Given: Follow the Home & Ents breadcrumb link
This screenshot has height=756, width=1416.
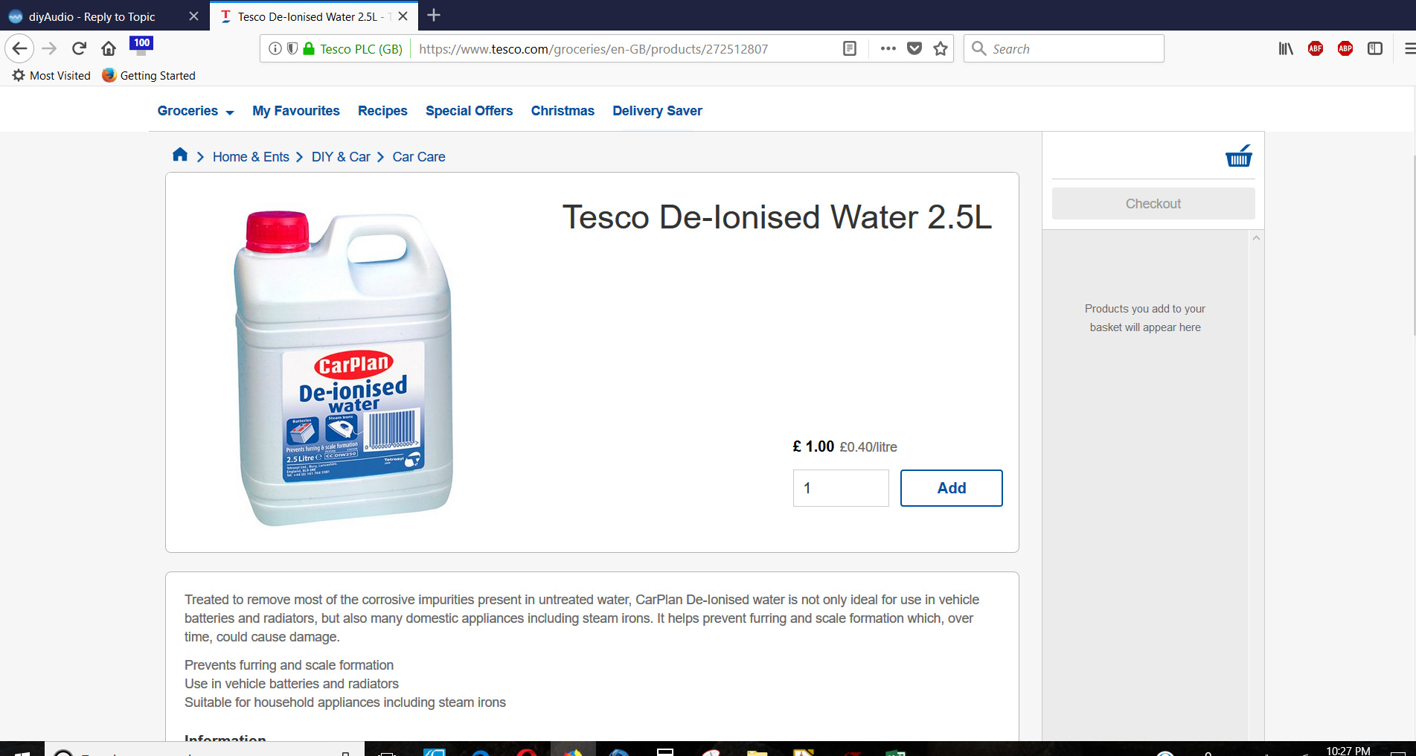Looking at the screenshot, I should [x=251, y=157].
